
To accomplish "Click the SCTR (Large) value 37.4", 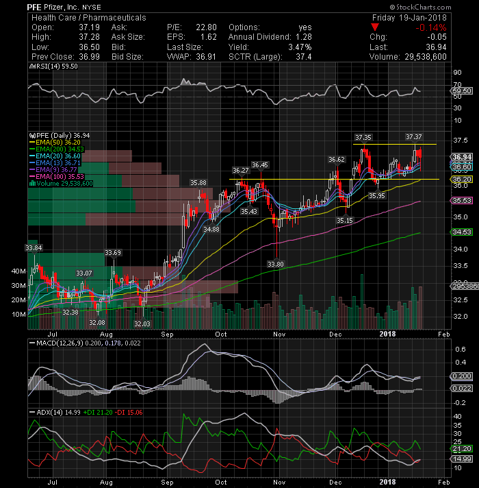I will (304, 57).
